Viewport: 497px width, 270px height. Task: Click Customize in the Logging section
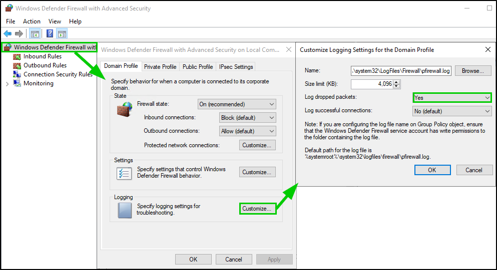pyautogui.click(x=257, y=209)
